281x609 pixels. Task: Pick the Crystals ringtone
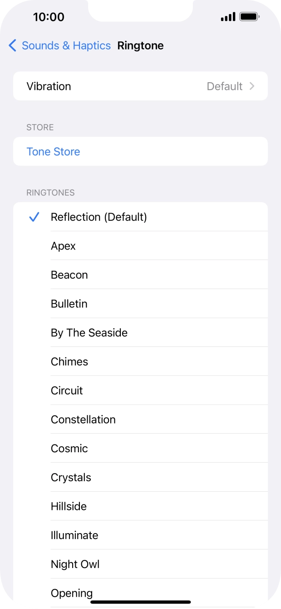71,477
